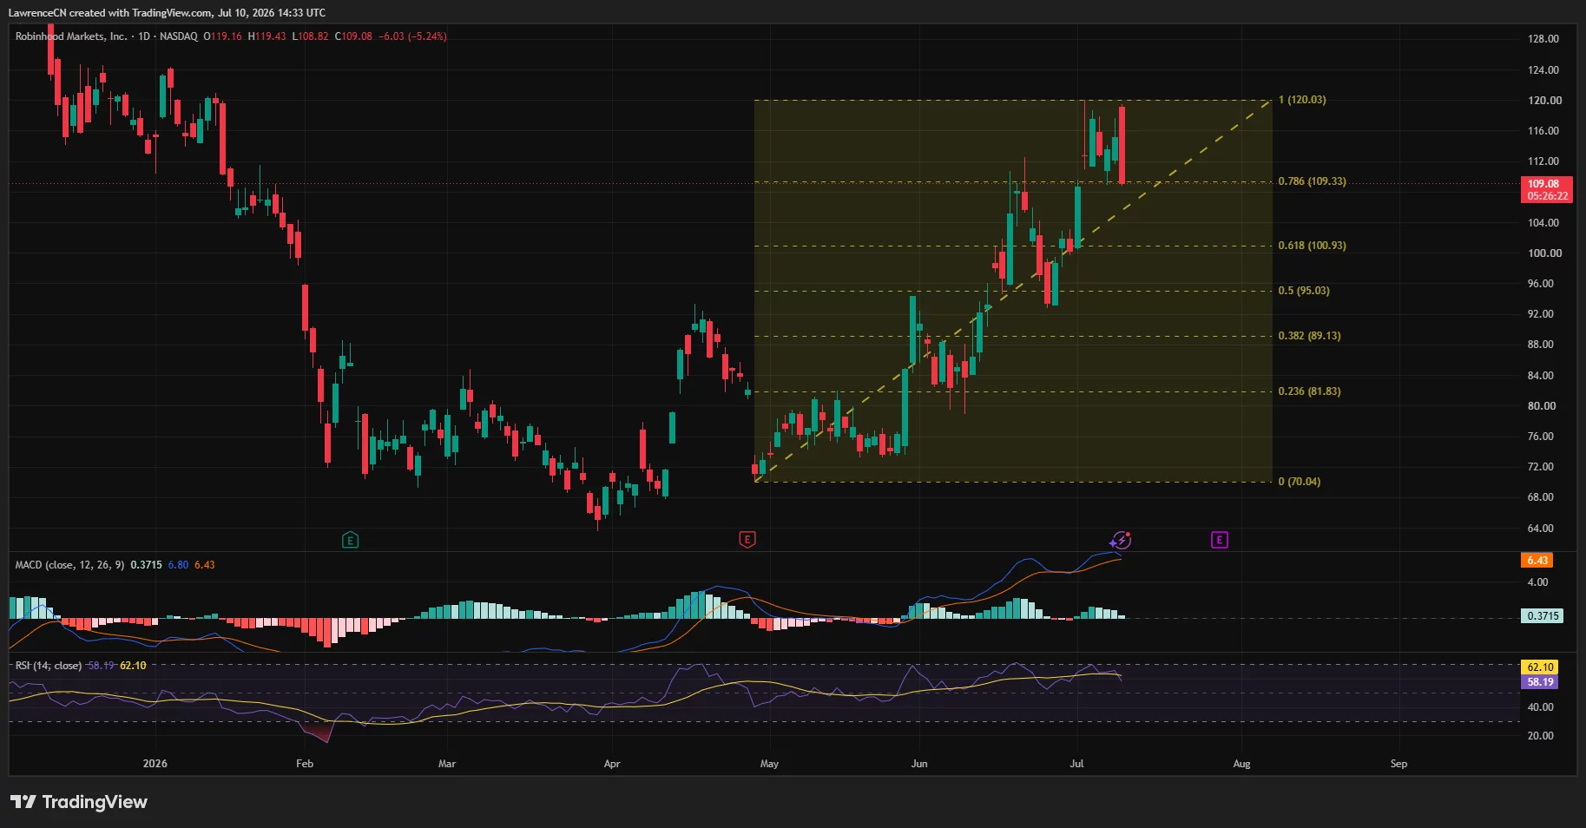Click the Jul label on the time axis
Image resolution: width=1586 pixels, height=828 pixels.
[1076, 764]
